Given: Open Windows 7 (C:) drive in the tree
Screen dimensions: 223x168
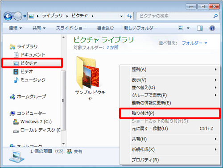Looking at the screenshot, I should pos(36,122).
